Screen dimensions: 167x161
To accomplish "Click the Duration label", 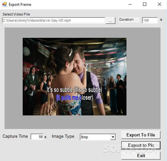I will (126, 19).
